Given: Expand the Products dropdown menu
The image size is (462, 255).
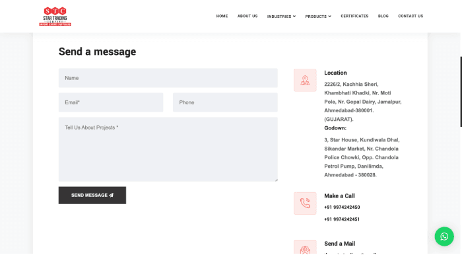Looking at the screenshot, I should point(318,17).
